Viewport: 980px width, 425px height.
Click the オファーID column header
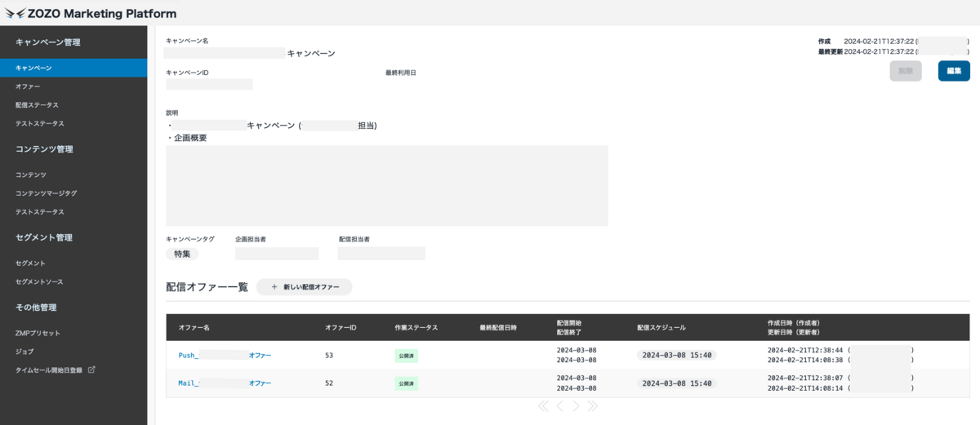341,327
